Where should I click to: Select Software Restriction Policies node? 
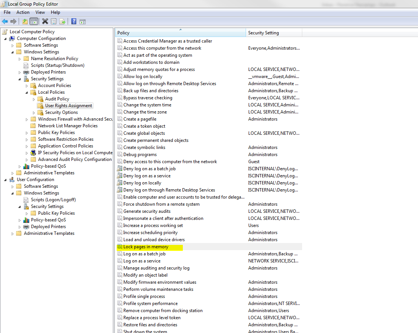pos(65,139)
